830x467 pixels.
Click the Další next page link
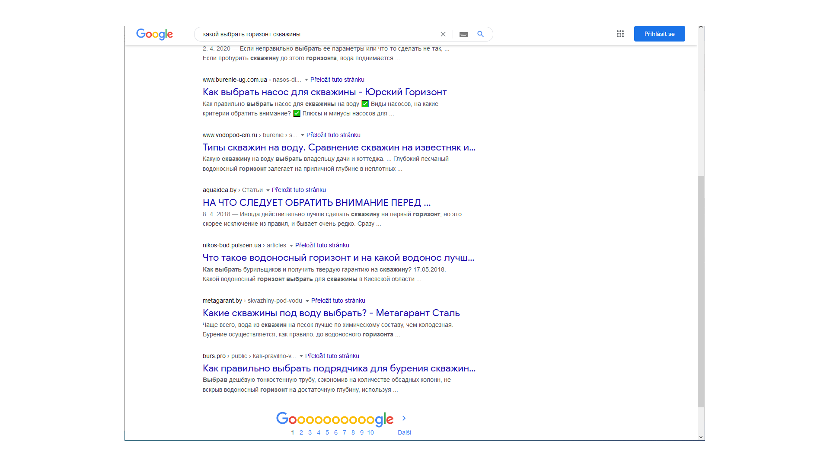pyautogui.click(x=404, y=432)
